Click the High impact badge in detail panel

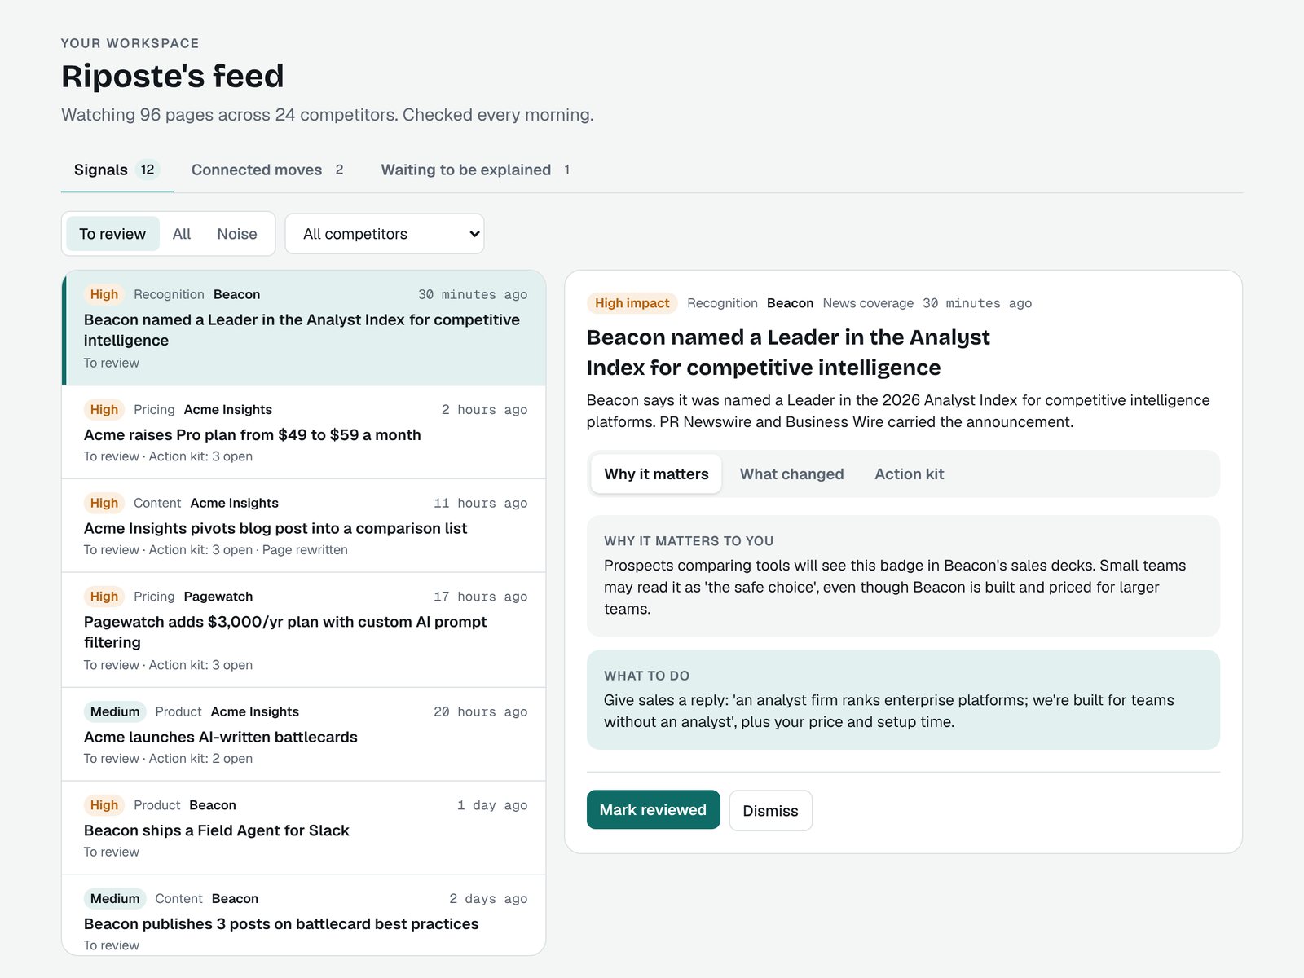coord(632,303)
